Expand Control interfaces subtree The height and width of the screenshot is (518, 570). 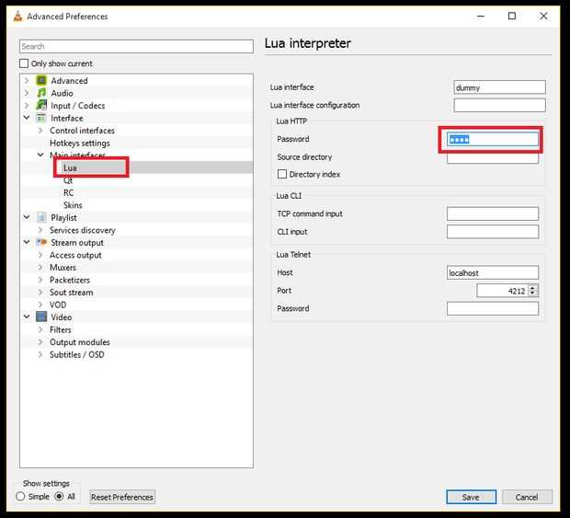[40, 131]
